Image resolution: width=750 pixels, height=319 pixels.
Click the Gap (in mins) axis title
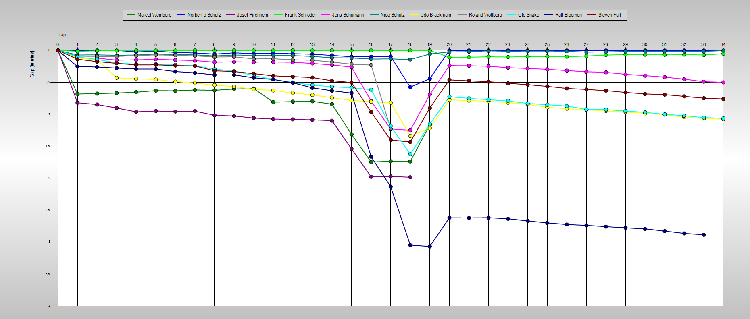(x=32, y=64)
